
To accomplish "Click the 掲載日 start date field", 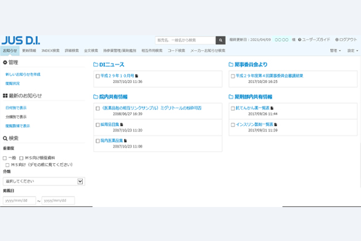I will click(x=19, y=200).
